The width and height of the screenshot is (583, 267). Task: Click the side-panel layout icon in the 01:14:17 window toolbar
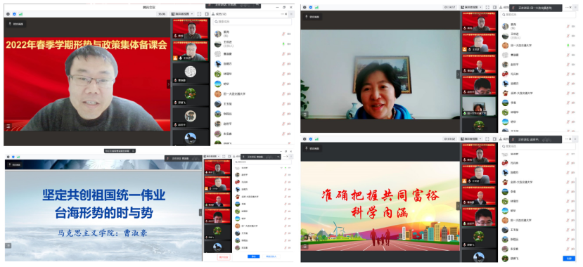click(494, 7)
